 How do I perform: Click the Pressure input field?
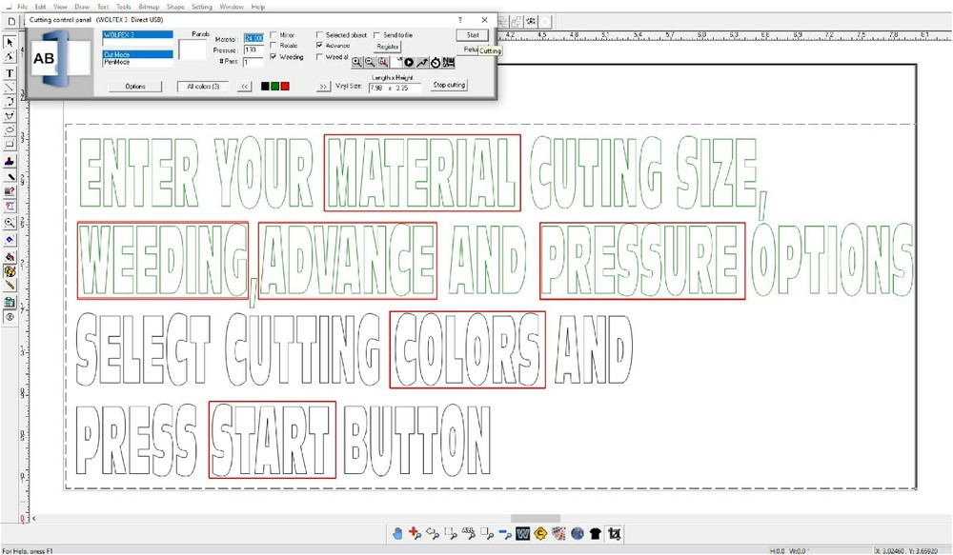click(x=253, y=50)
